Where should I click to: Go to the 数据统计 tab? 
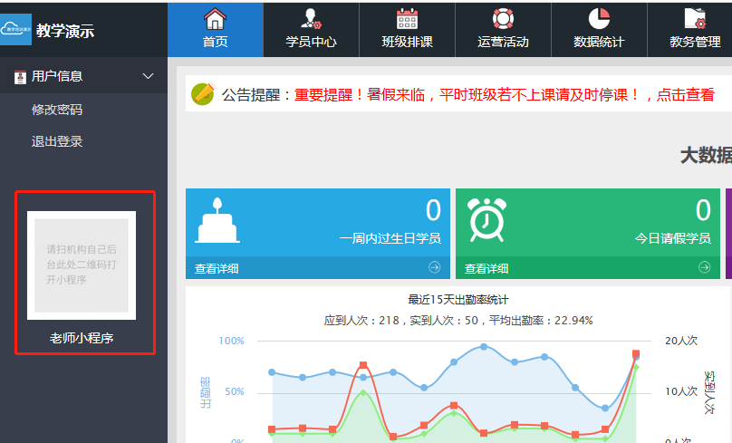pyautogui.click(x=599, y=30)
